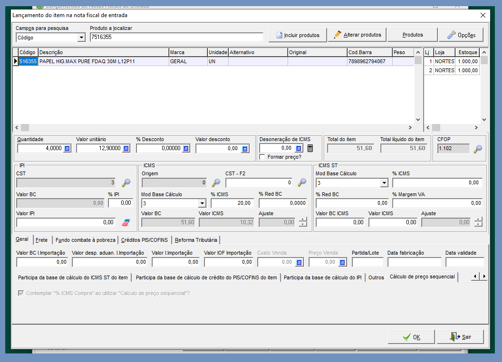502x362 pixels.
Task: Toggle Contemplar % ICMS Compra checkbox
Action: (x=20, y=293)
